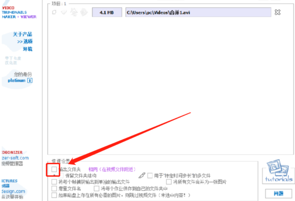Enable the 输出文件夹 checkbox
The width and height of the screenshot is (295, 201).
54,169
